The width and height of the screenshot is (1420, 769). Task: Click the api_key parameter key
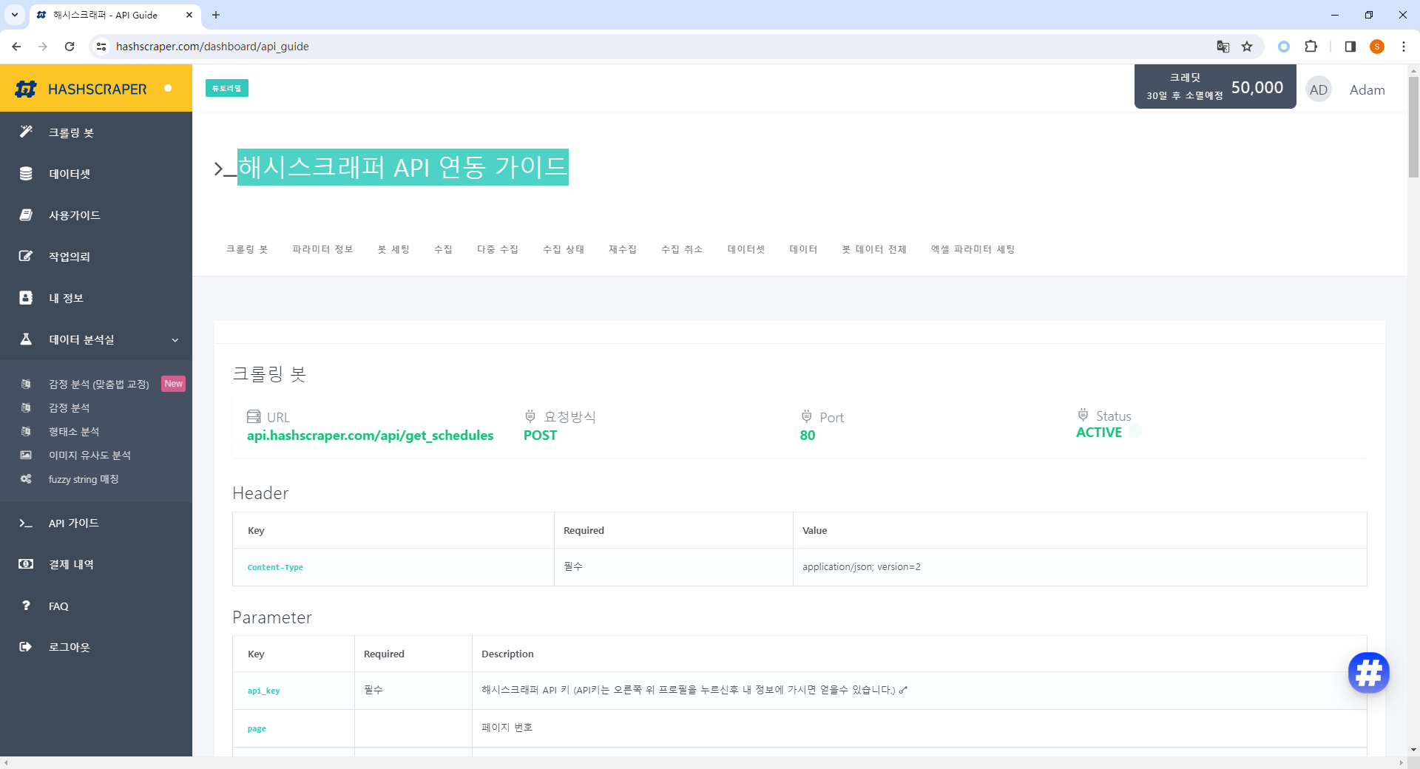(x=263, y=691)
